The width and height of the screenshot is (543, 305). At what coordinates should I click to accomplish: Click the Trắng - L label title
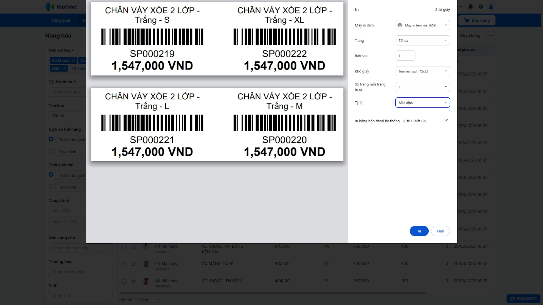click(x=152, y=106)
